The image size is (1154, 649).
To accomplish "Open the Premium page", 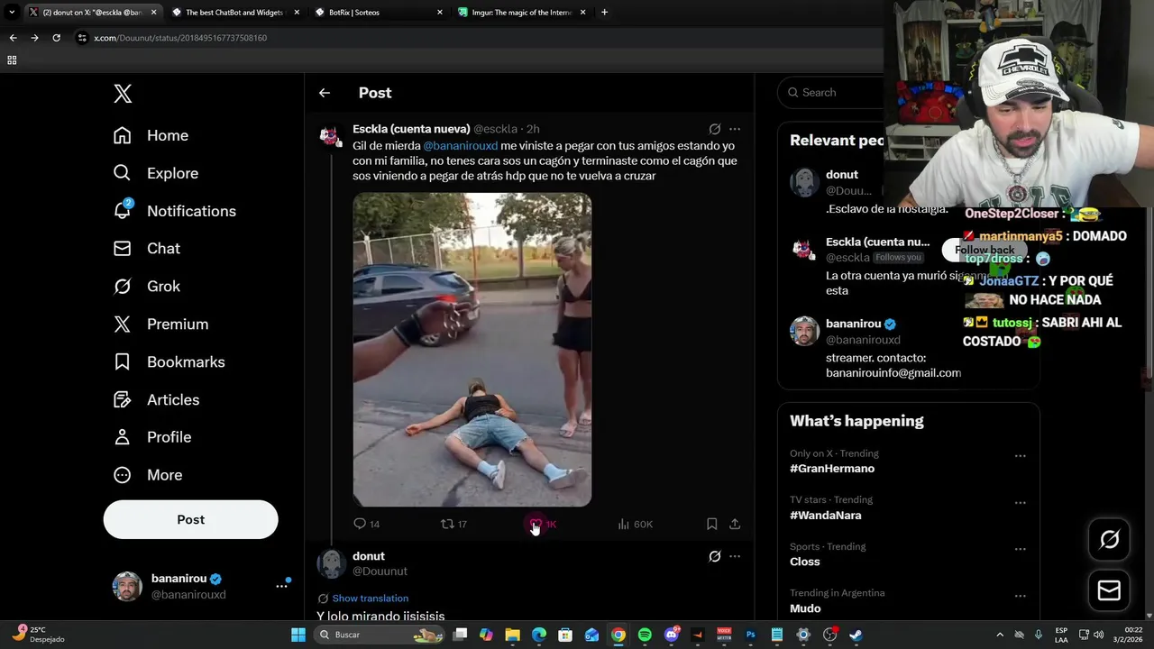I will click(x=160, y=324).
